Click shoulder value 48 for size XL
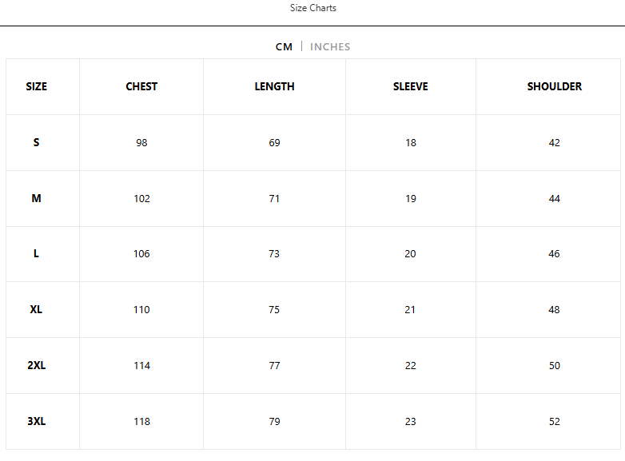 554,309
